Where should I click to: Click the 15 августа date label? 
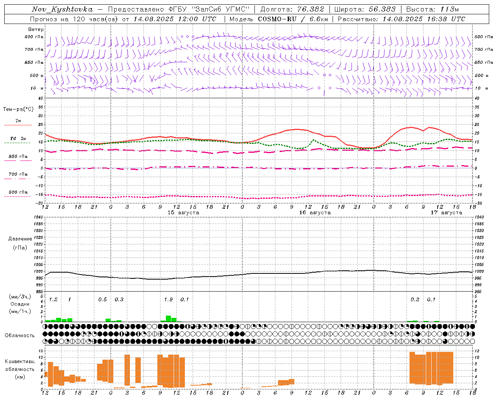(x=183, y=213)
